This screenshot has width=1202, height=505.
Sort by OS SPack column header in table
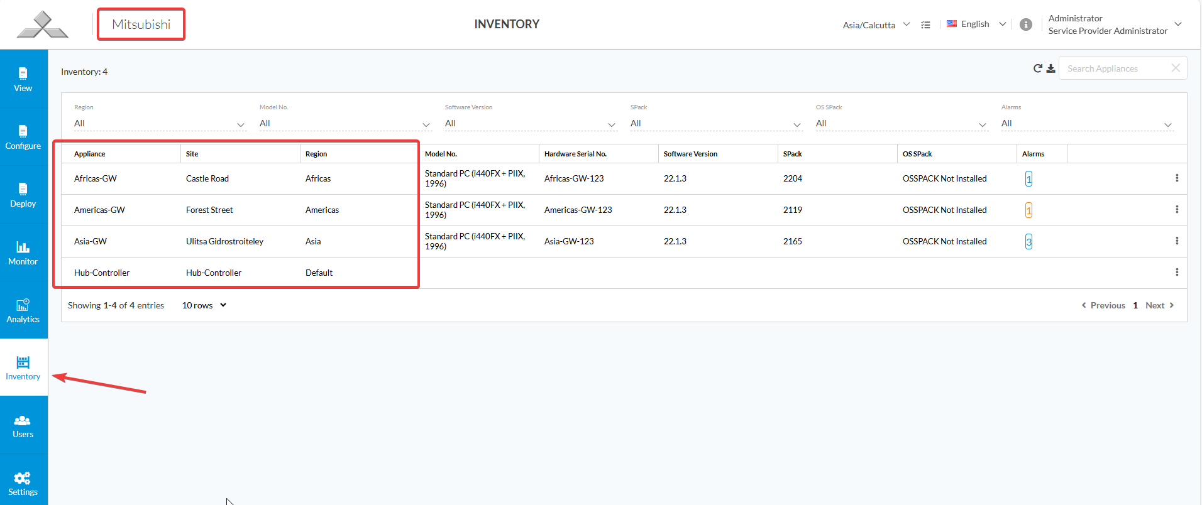[x=917, y=154]
